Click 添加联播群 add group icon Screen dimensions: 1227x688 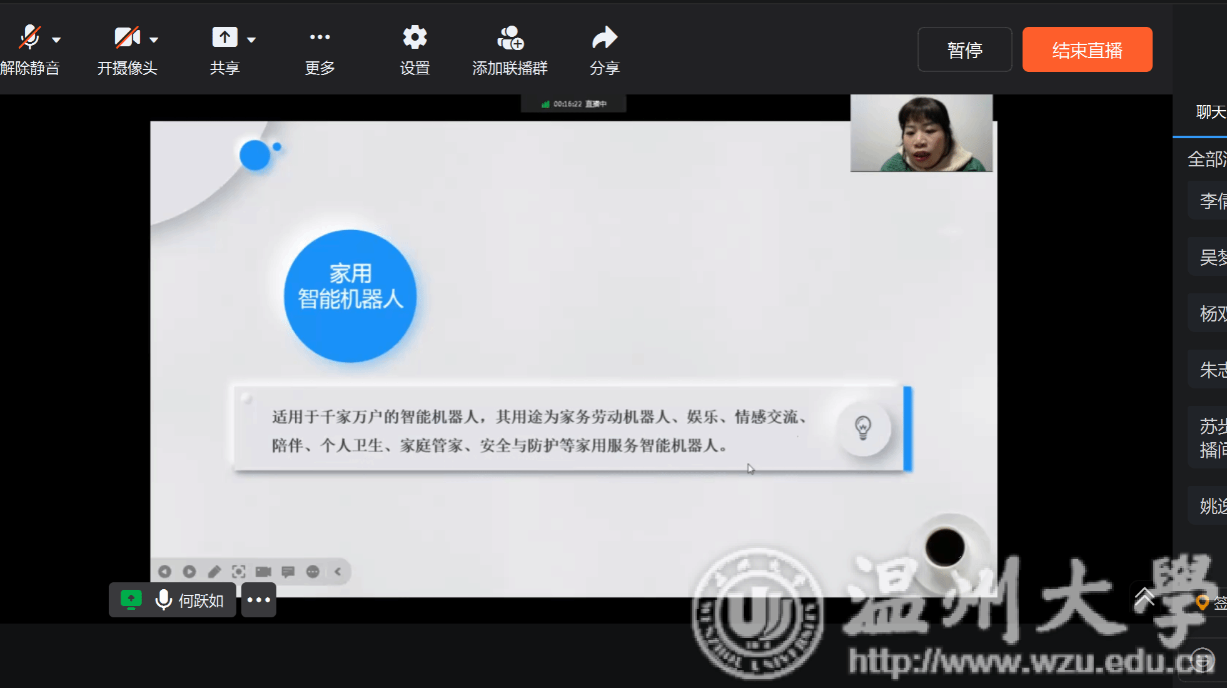(510, 39)
